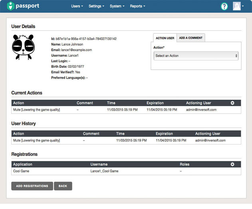Click the Action column header in Current Actions
Image resolution: width=252 pixels, height=209 pixels.
point(18,103)
